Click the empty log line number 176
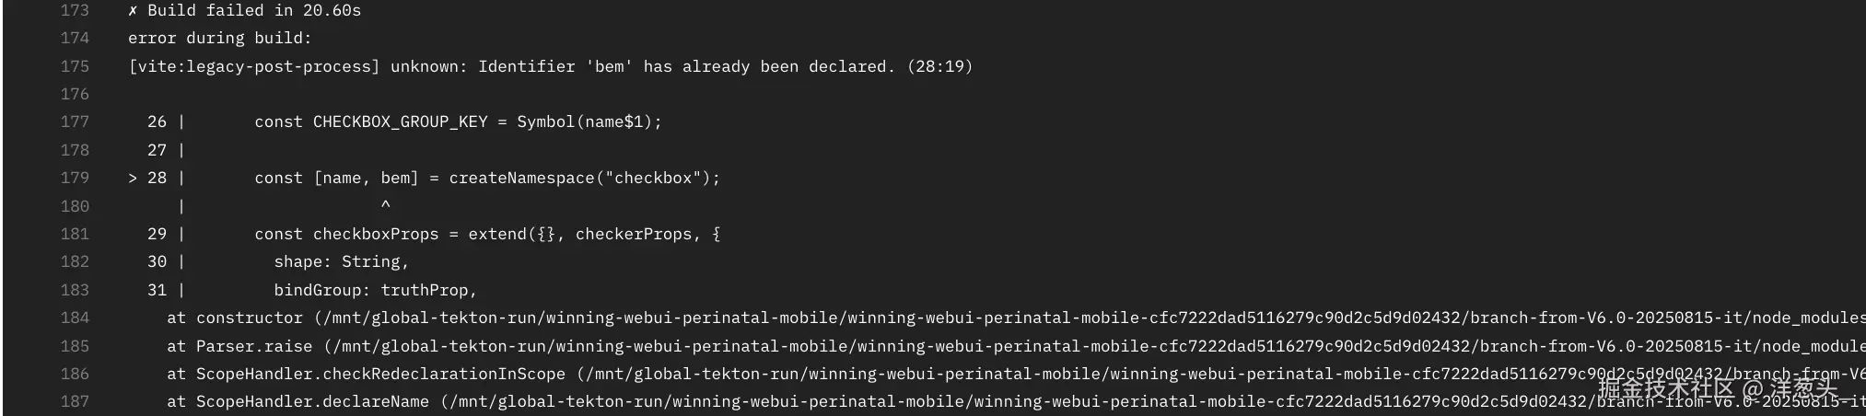 75,94
